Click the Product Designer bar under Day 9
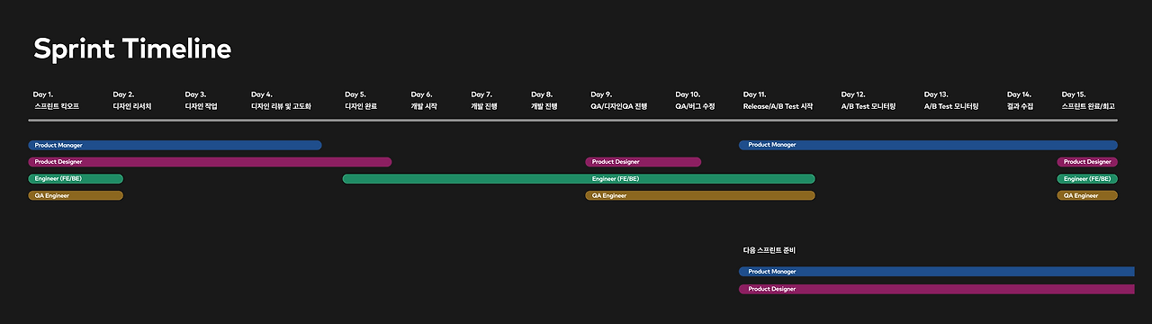 pos(643,162)
